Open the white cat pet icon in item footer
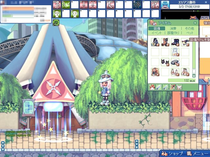Image resolution: width=210 pixels, height=157 pixels. point(179,87)
